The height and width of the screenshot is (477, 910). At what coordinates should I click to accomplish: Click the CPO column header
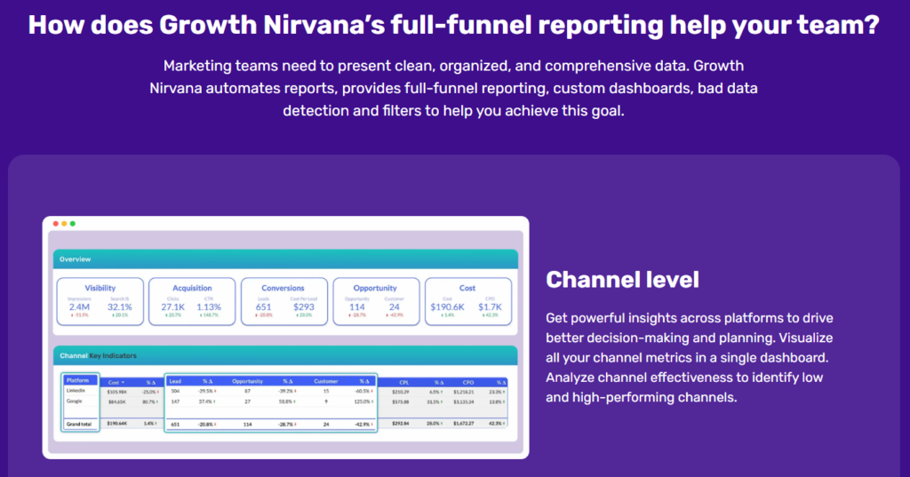point(468,383)
